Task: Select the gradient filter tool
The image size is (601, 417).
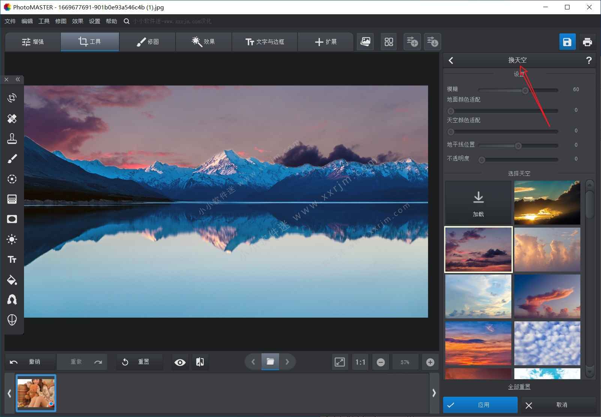Action: (x=12, y=199)
